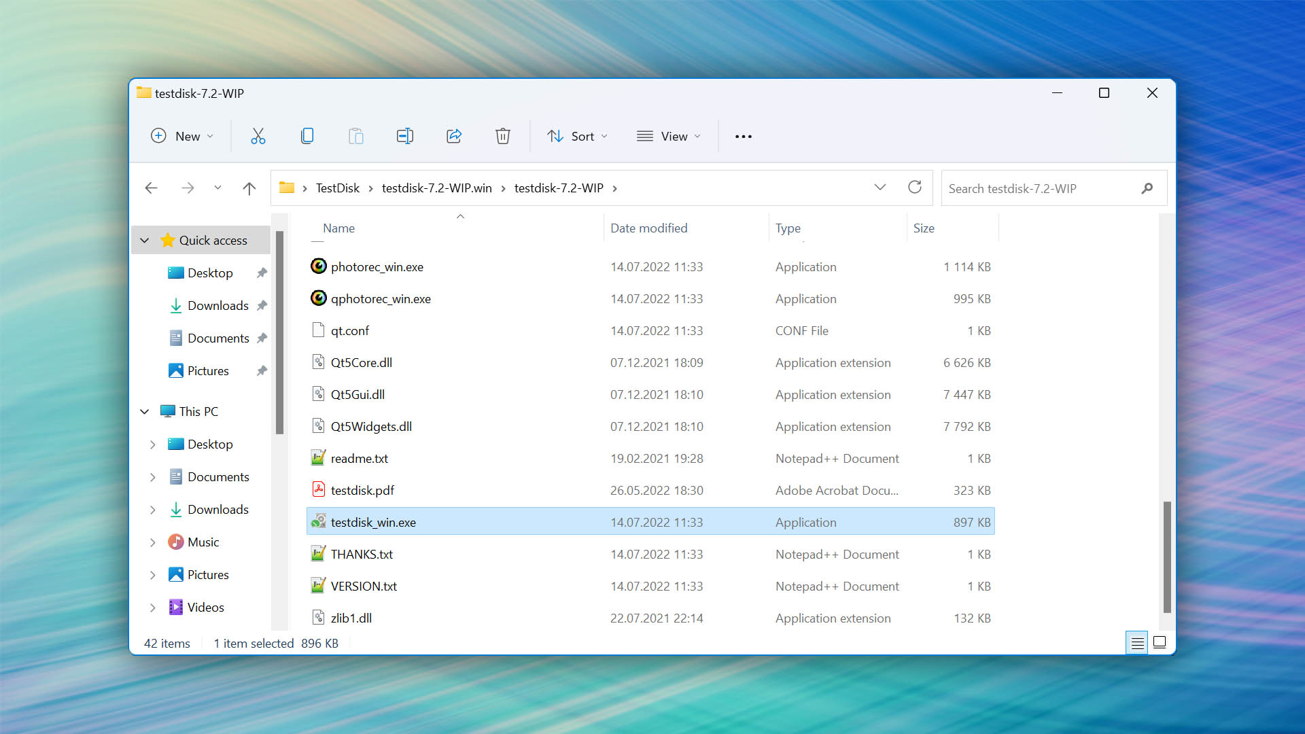
Task: Navigate to TestDisk in the breadcrumb bar
Action: point(337,188)
